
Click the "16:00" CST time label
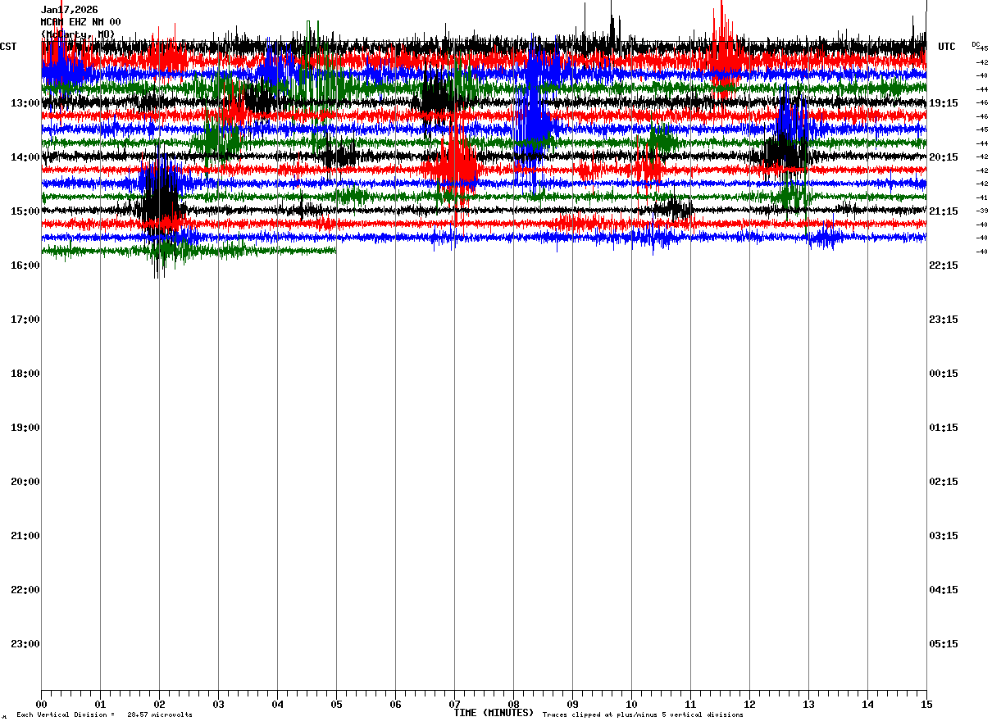25,265
